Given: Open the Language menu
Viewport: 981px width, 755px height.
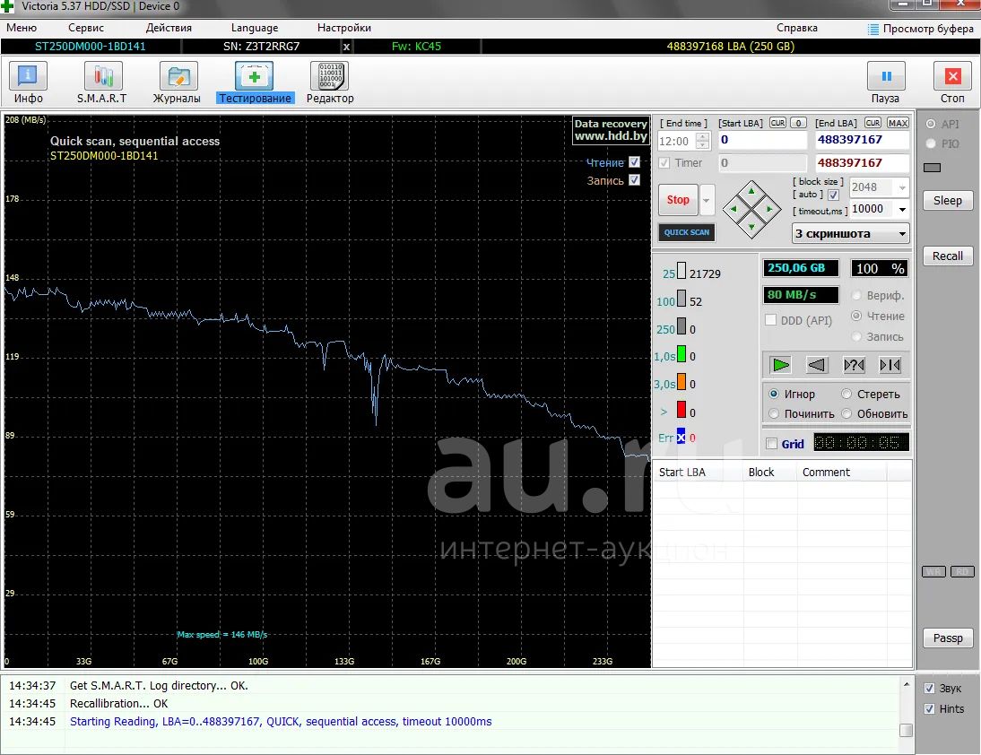Looking at the screenshot, I should 255,28.
